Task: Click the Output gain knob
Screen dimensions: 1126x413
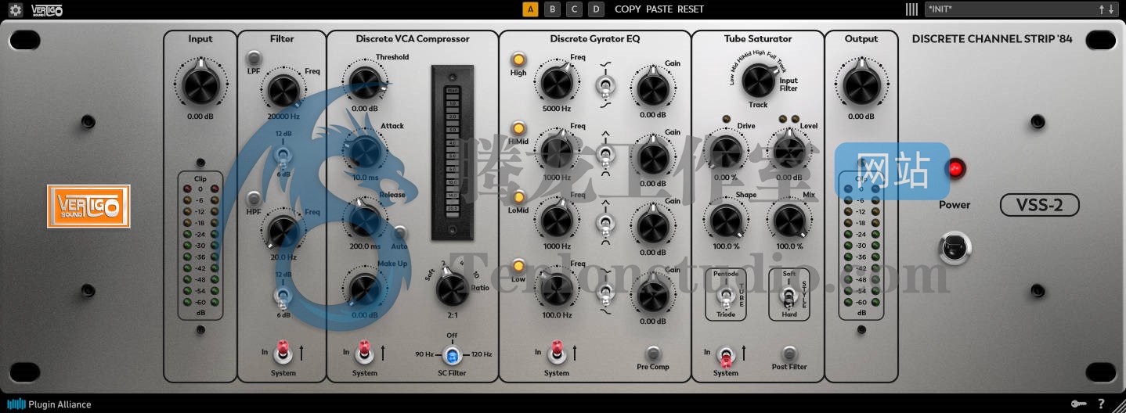Action: tap(861, 84)
